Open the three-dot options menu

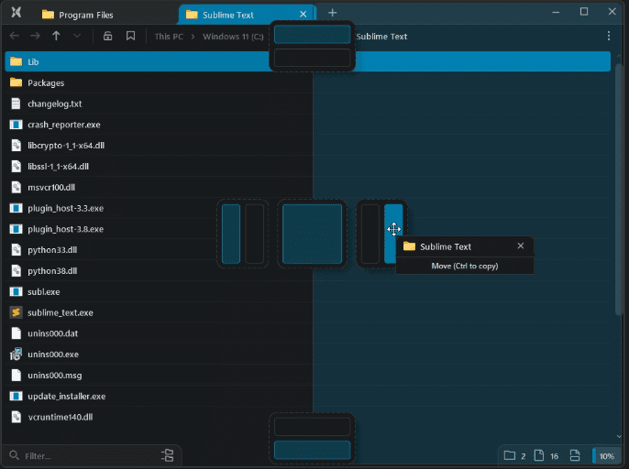coord(609,36)
